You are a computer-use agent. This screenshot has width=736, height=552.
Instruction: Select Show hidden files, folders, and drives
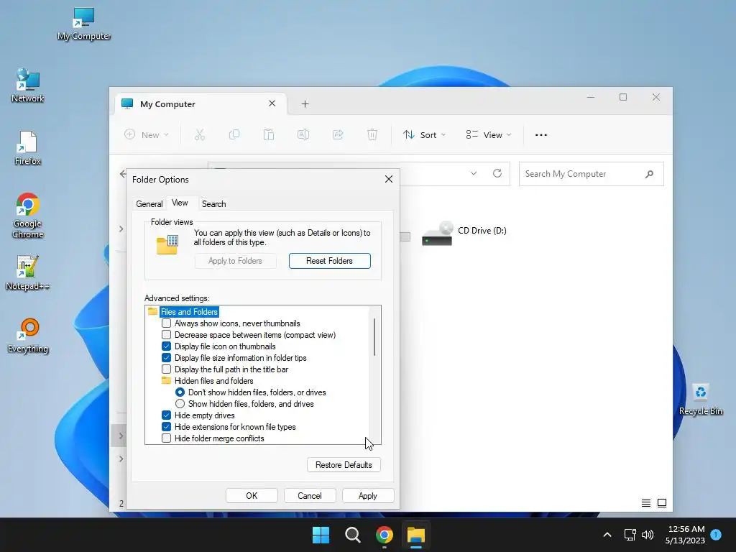(x=180, y=404)
